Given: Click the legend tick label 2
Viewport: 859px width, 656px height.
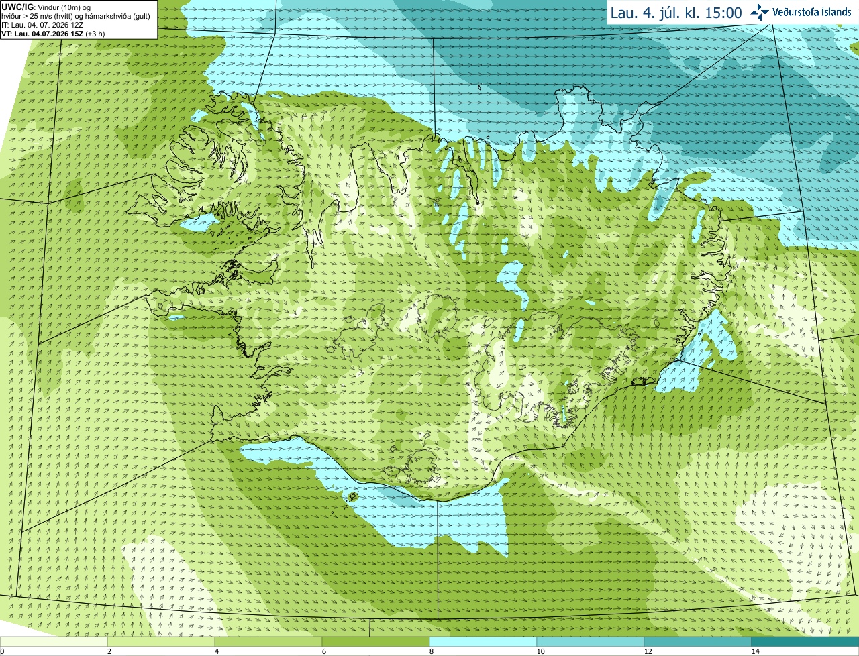Looking at the screenshot, I should (109, 651).
